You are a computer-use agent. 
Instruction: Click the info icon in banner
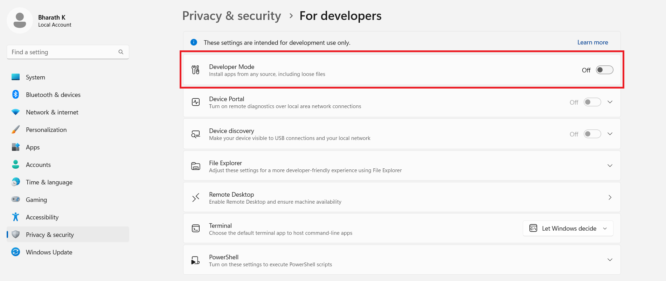pyautogui.click(x=194, y=42)
